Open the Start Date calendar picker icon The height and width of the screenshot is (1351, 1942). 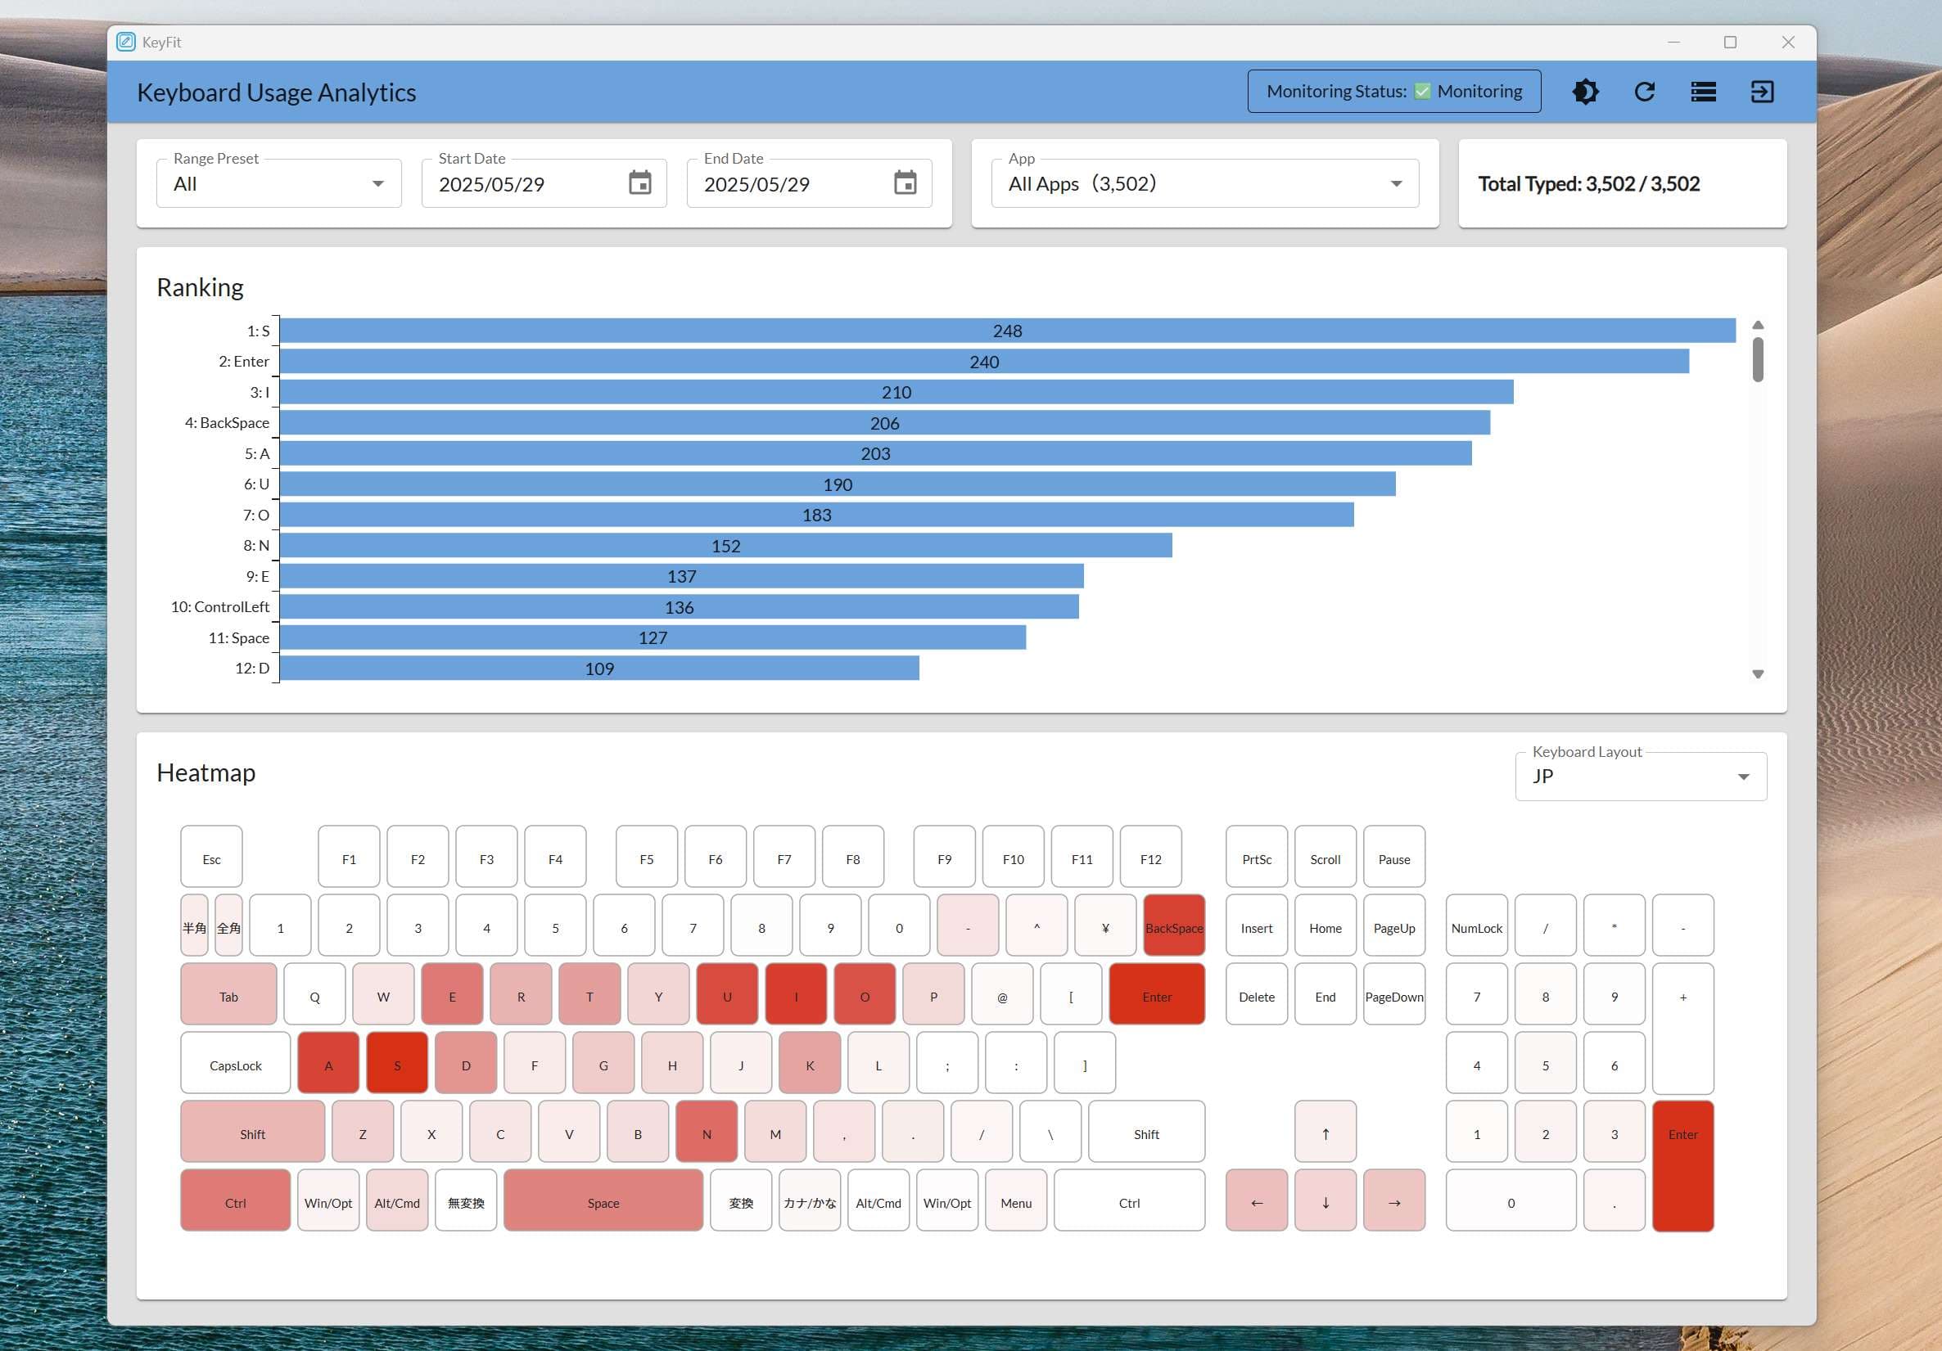tap(639, 182)
